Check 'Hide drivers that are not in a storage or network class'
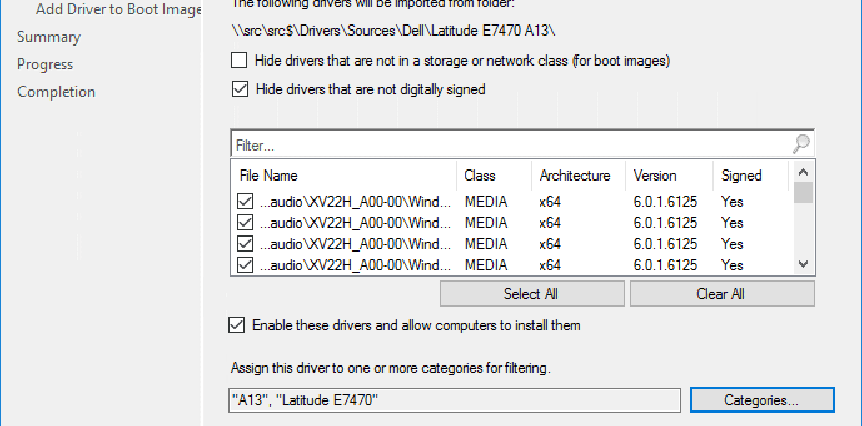The height and width of the screenshot is (426, 862). (238, 60)
